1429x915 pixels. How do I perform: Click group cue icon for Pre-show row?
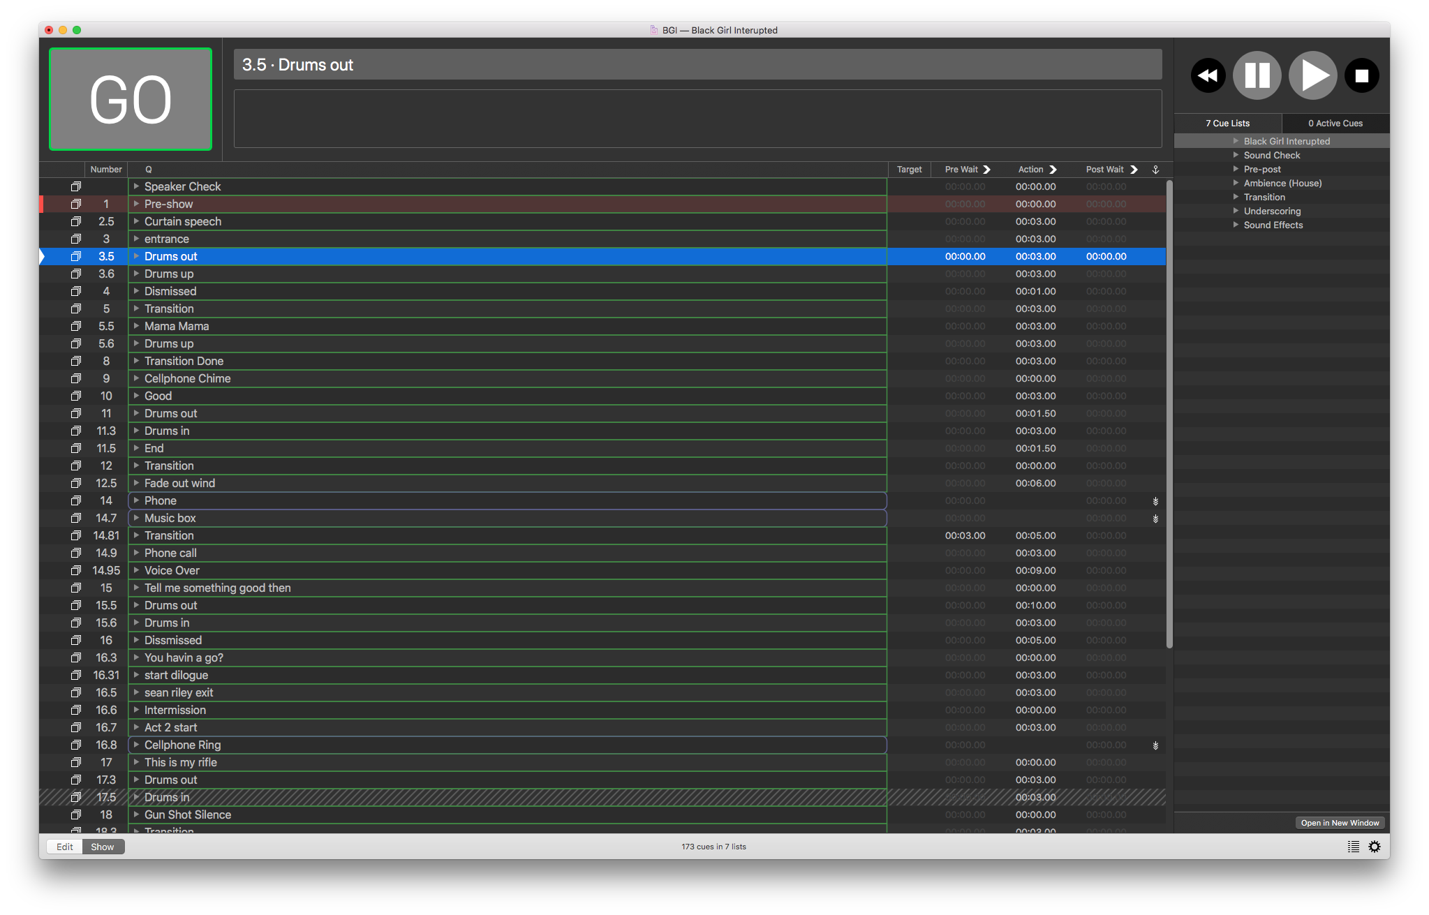[x=76, y=204]
